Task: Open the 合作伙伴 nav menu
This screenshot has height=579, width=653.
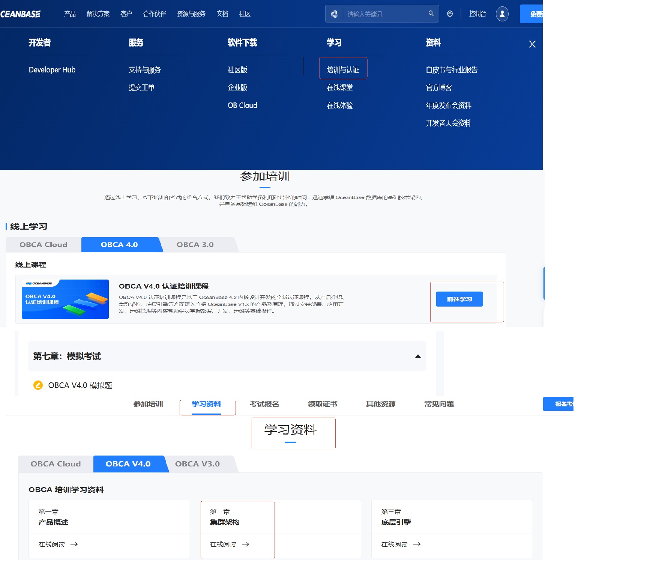Action: (x=155, y=14)
